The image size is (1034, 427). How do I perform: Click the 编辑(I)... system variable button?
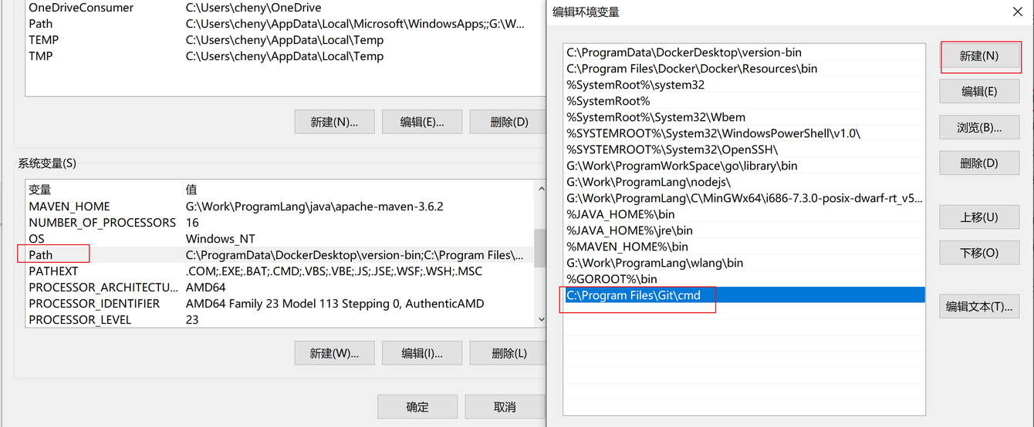pyautogui.click(x=422, y=353)
